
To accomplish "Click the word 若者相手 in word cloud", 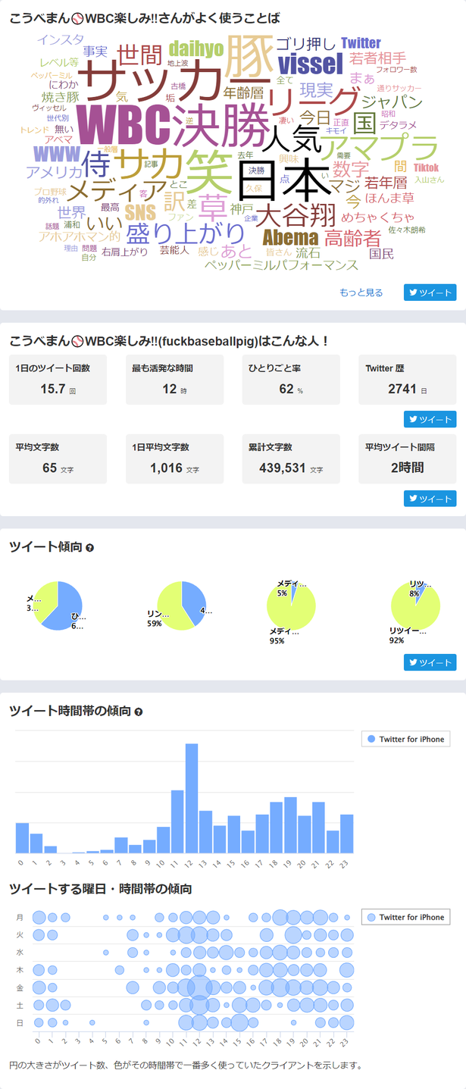I will coord(379,58).
